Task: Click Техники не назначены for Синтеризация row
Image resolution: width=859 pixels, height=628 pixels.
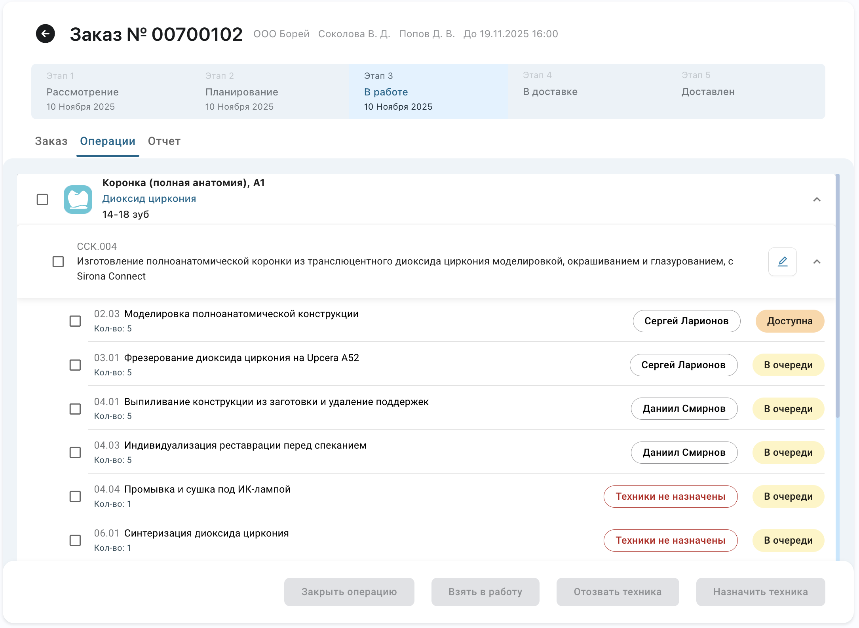Action: click(670, 540)
